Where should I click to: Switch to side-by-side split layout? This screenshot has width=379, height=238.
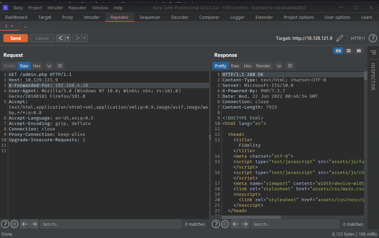click(338, 51)
